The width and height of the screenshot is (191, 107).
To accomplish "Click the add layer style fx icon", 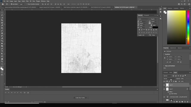I will [x=174, y=102].
